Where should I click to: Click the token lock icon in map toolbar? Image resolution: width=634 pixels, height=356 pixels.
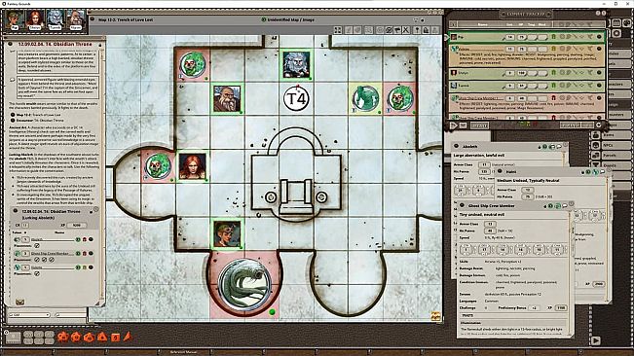point(435,30)
